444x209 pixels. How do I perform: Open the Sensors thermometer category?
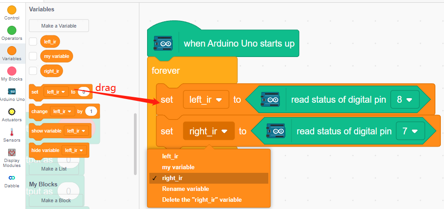coord(12,135)
